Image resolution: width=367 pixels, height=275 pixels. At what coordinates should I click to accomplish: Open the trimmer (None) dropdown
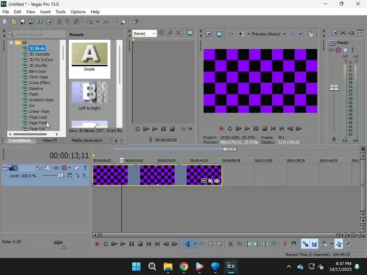coord(144,34)
